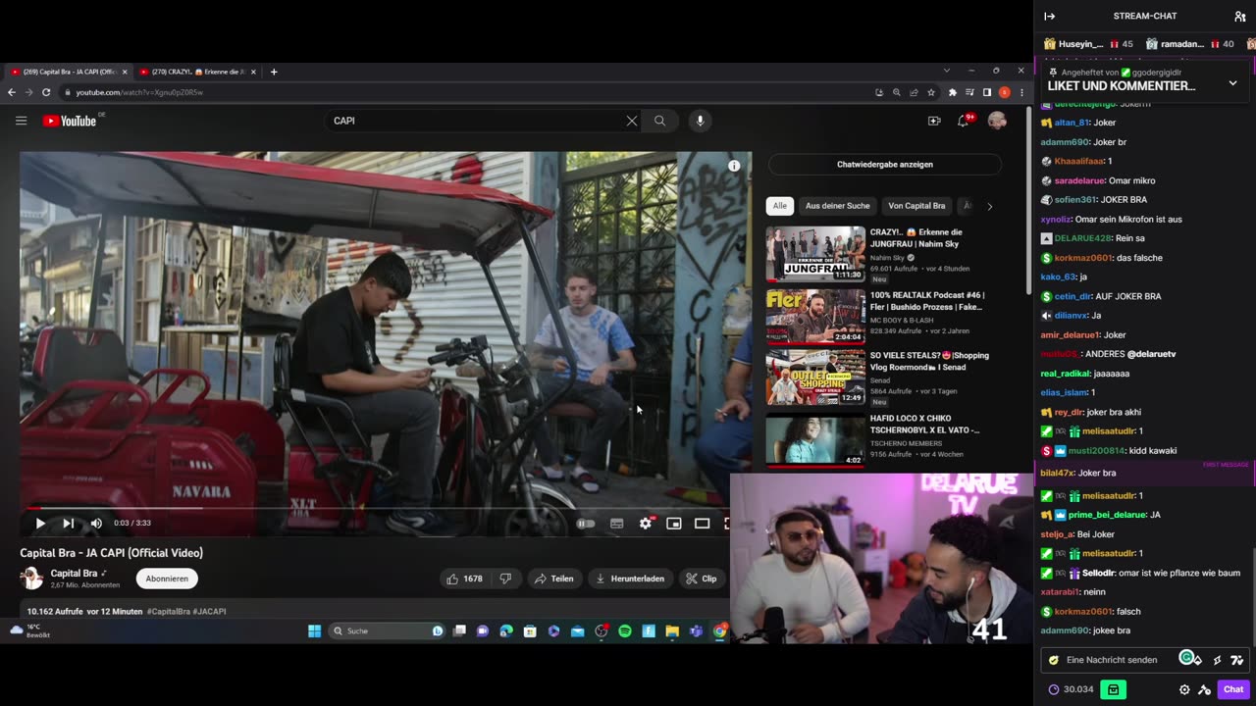Open the browser extensions puzzle icon
The width and height of the screenshot is (1256, 706).
[952, 92]
